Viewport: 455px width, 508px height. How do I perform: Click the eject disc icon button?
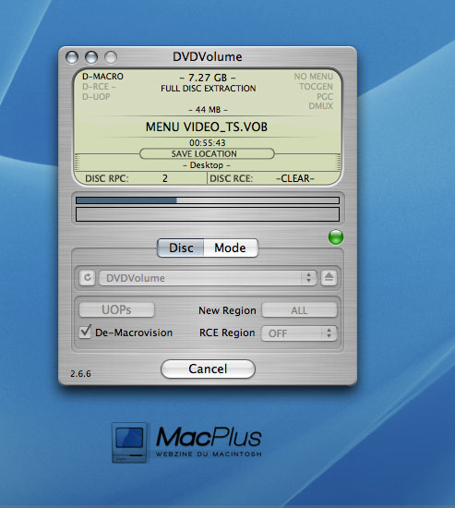[329, 278]
